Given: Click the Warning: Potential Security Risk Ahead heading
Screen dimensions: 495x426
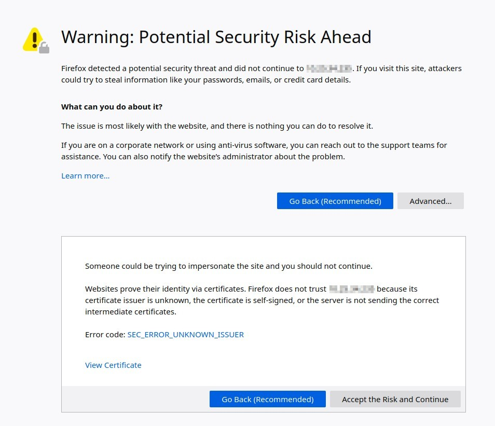Looking at the screenshot, I should click(216, 37).
